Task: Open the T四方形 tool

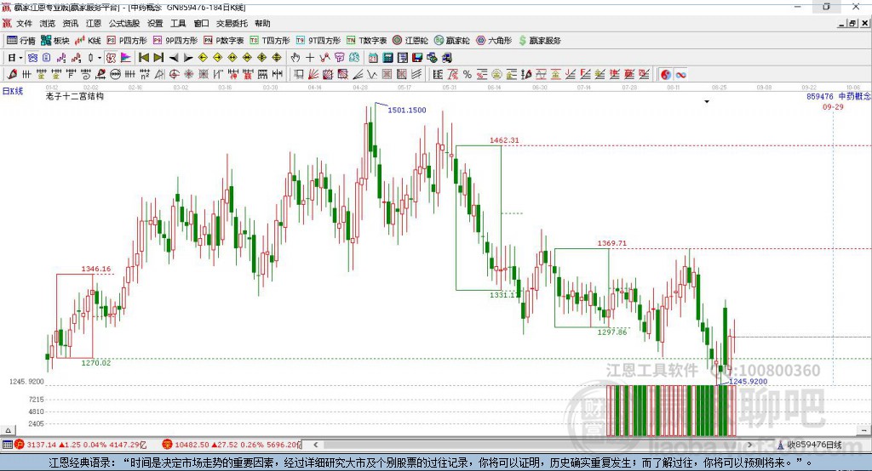Action: point(270,41)
